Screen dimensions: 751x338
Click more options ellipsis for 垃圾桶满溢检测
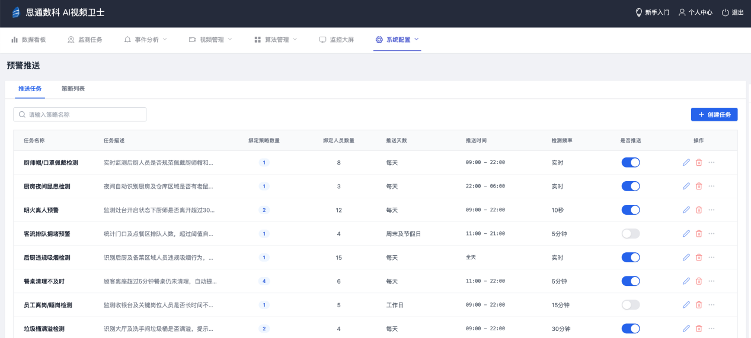pyautogui.click(x=711, y=328)
